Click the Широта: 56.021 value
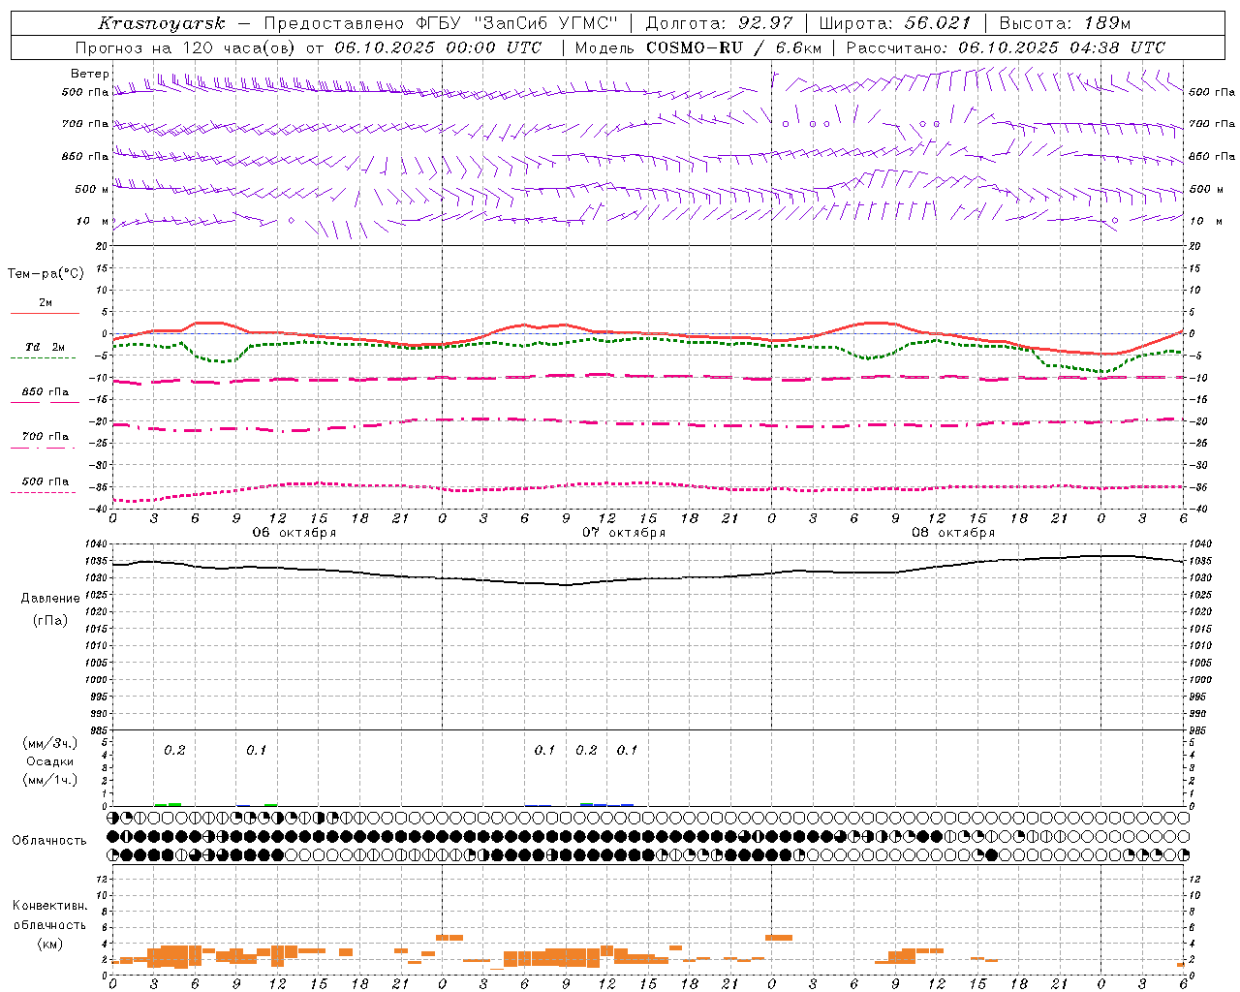This screenshot has height=992, width=1240. 894,23
